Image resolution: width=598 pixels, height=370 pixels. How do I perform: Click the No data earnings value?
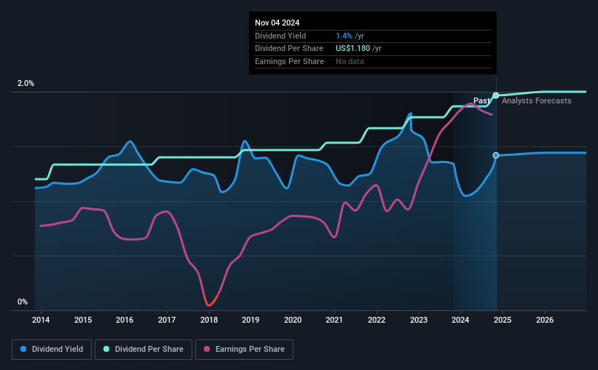(350, 61)
